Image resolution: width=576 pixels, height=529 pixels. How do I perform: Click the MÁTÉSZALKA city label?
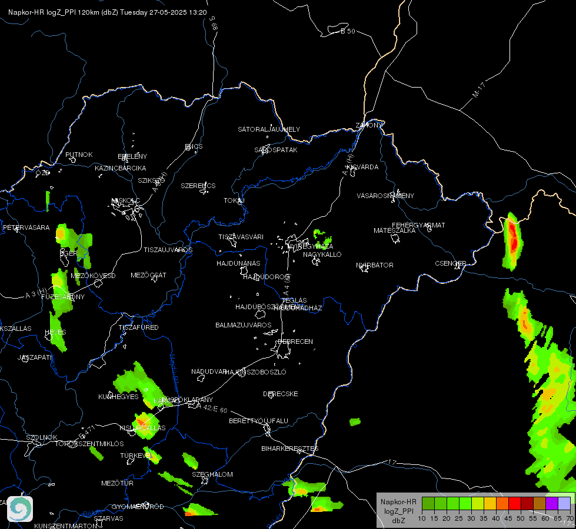tap(395, 230)
